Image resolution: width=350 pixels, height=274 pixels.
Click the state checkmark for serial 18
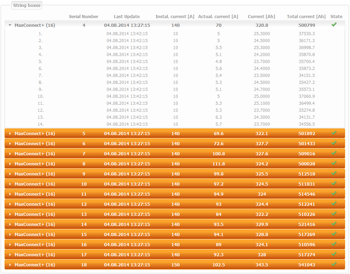[334, 264]
